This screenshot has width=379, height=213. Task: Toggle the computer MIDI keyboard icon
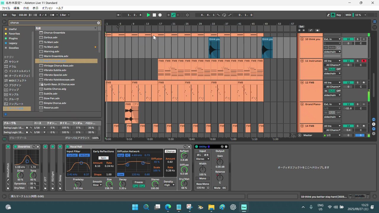[333, 15]
